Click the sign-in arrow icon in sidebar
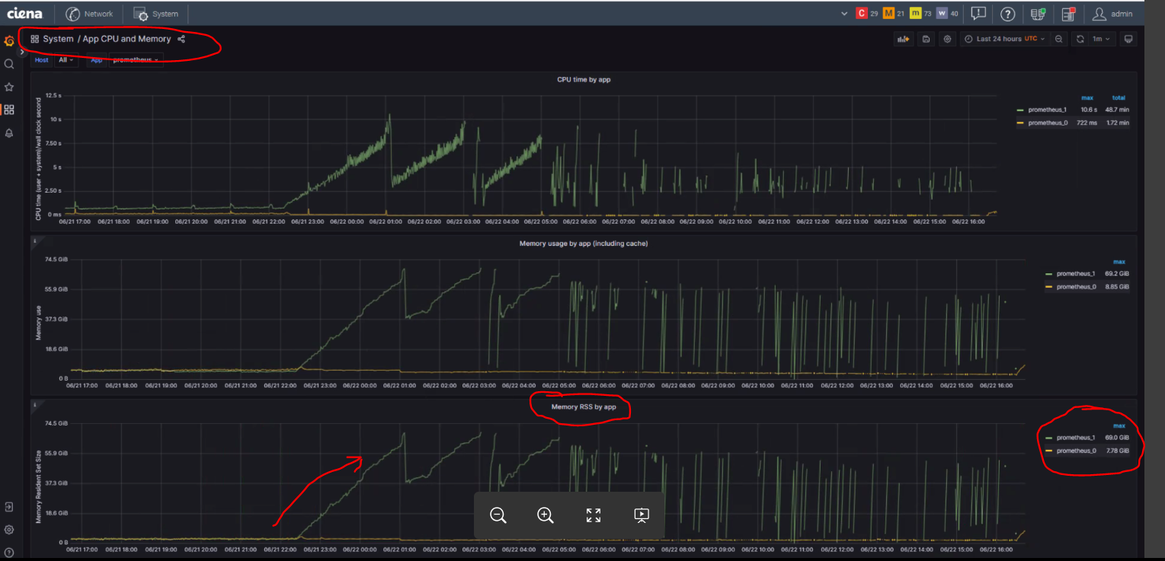The image size is (1165, 561). pyautogui.click(x=9, y=507)
